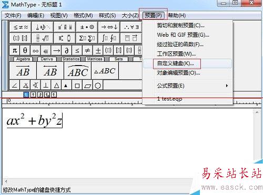The width and height of the screenshot is (263, 195).
Task: Insert the pi symbol
Action: pyautogui.click(x=15, y=50)
